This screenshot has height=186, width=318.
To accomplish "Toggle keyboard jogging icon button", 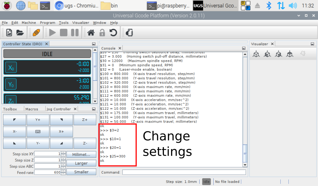I will 38,132.
